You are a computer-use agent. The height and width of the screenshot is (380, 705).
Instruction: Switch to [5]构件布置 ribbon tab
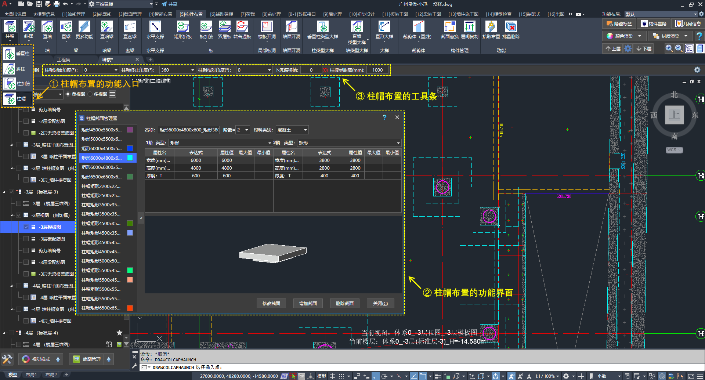point(191,14)
